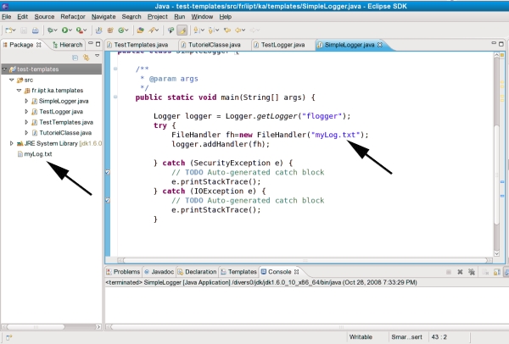Switch to TestLogger.java editor tab
Viewport: 509px width, 344px height.
[281, 44]
